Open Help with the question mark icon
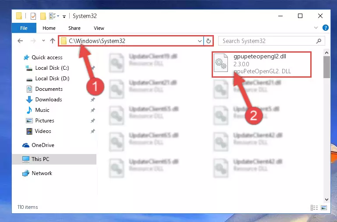The image size is (337, 222). [x=326, y=28]
